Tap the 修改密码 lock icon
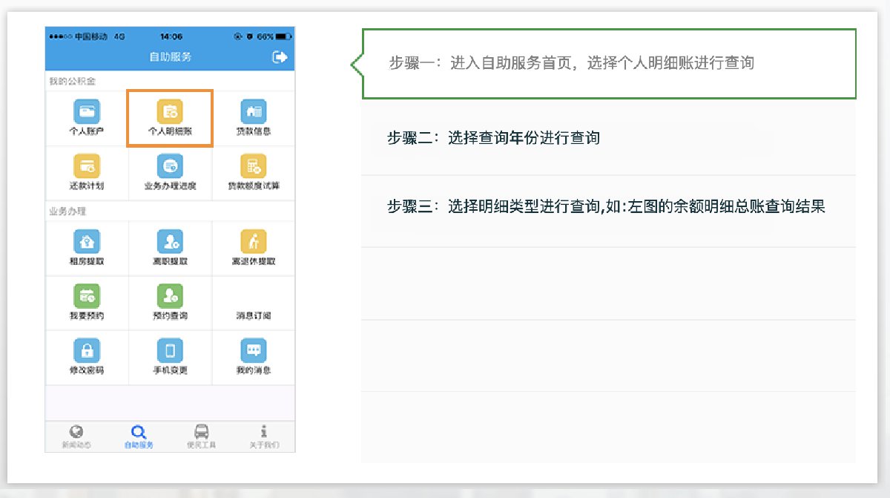The image size is (890, 498). pos(86,350)
